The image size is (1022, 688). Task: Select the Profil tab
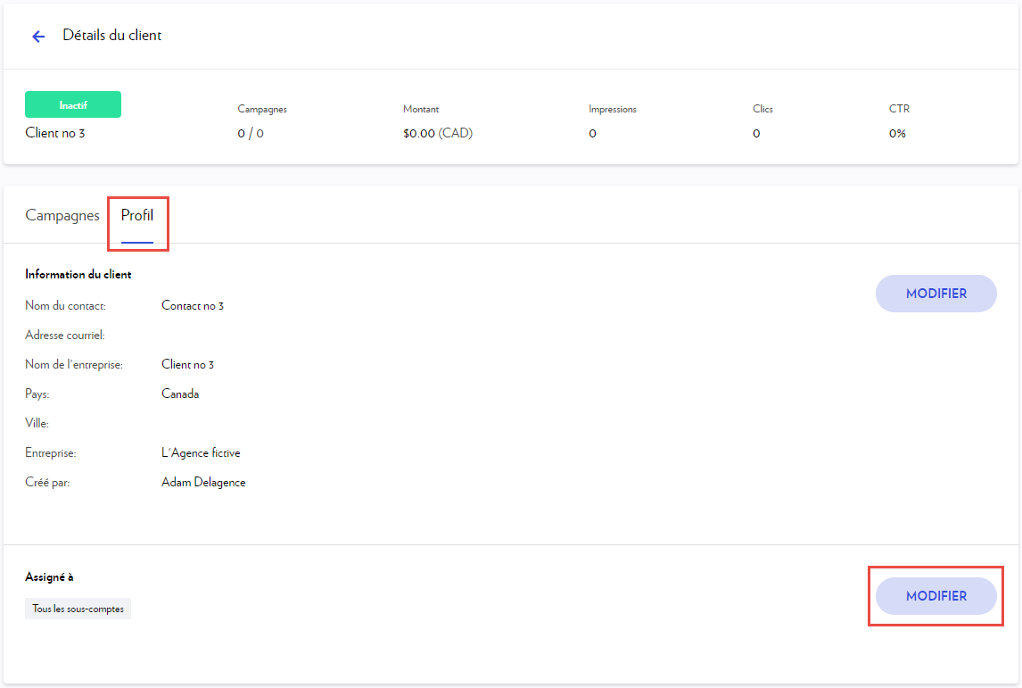pos(137,216)
